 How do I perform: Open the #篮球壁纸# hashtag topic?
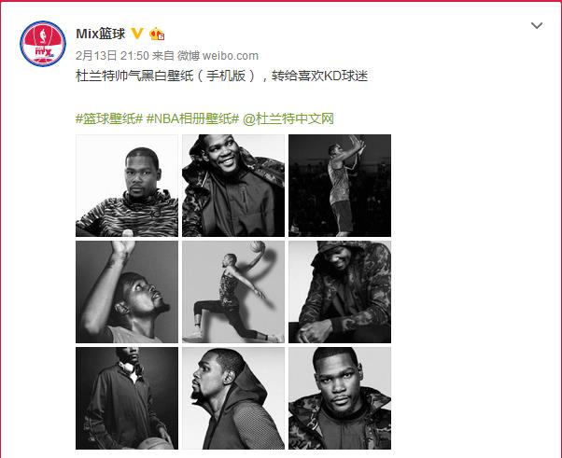click(109, 118)
